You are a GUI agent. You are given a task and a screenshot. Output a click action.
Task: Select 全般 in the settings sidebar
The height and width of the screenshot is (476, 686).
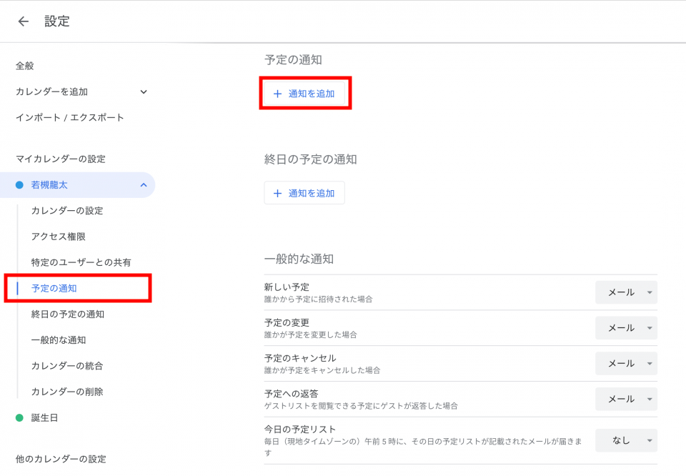25,66
